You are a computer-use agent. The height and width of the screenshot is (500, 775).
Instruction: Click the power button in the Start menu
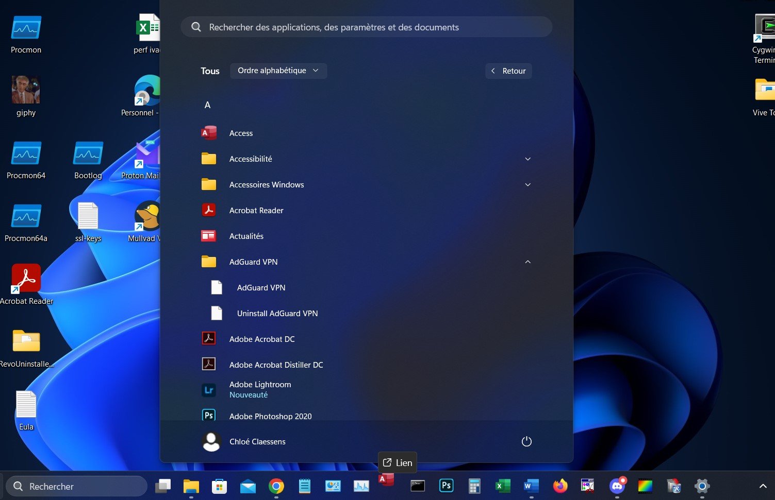[526, 441]
